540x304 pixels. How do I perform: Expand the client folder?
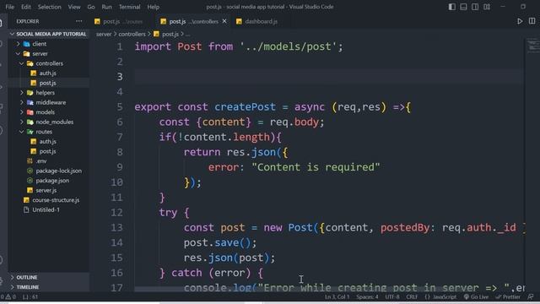[48, 44]
